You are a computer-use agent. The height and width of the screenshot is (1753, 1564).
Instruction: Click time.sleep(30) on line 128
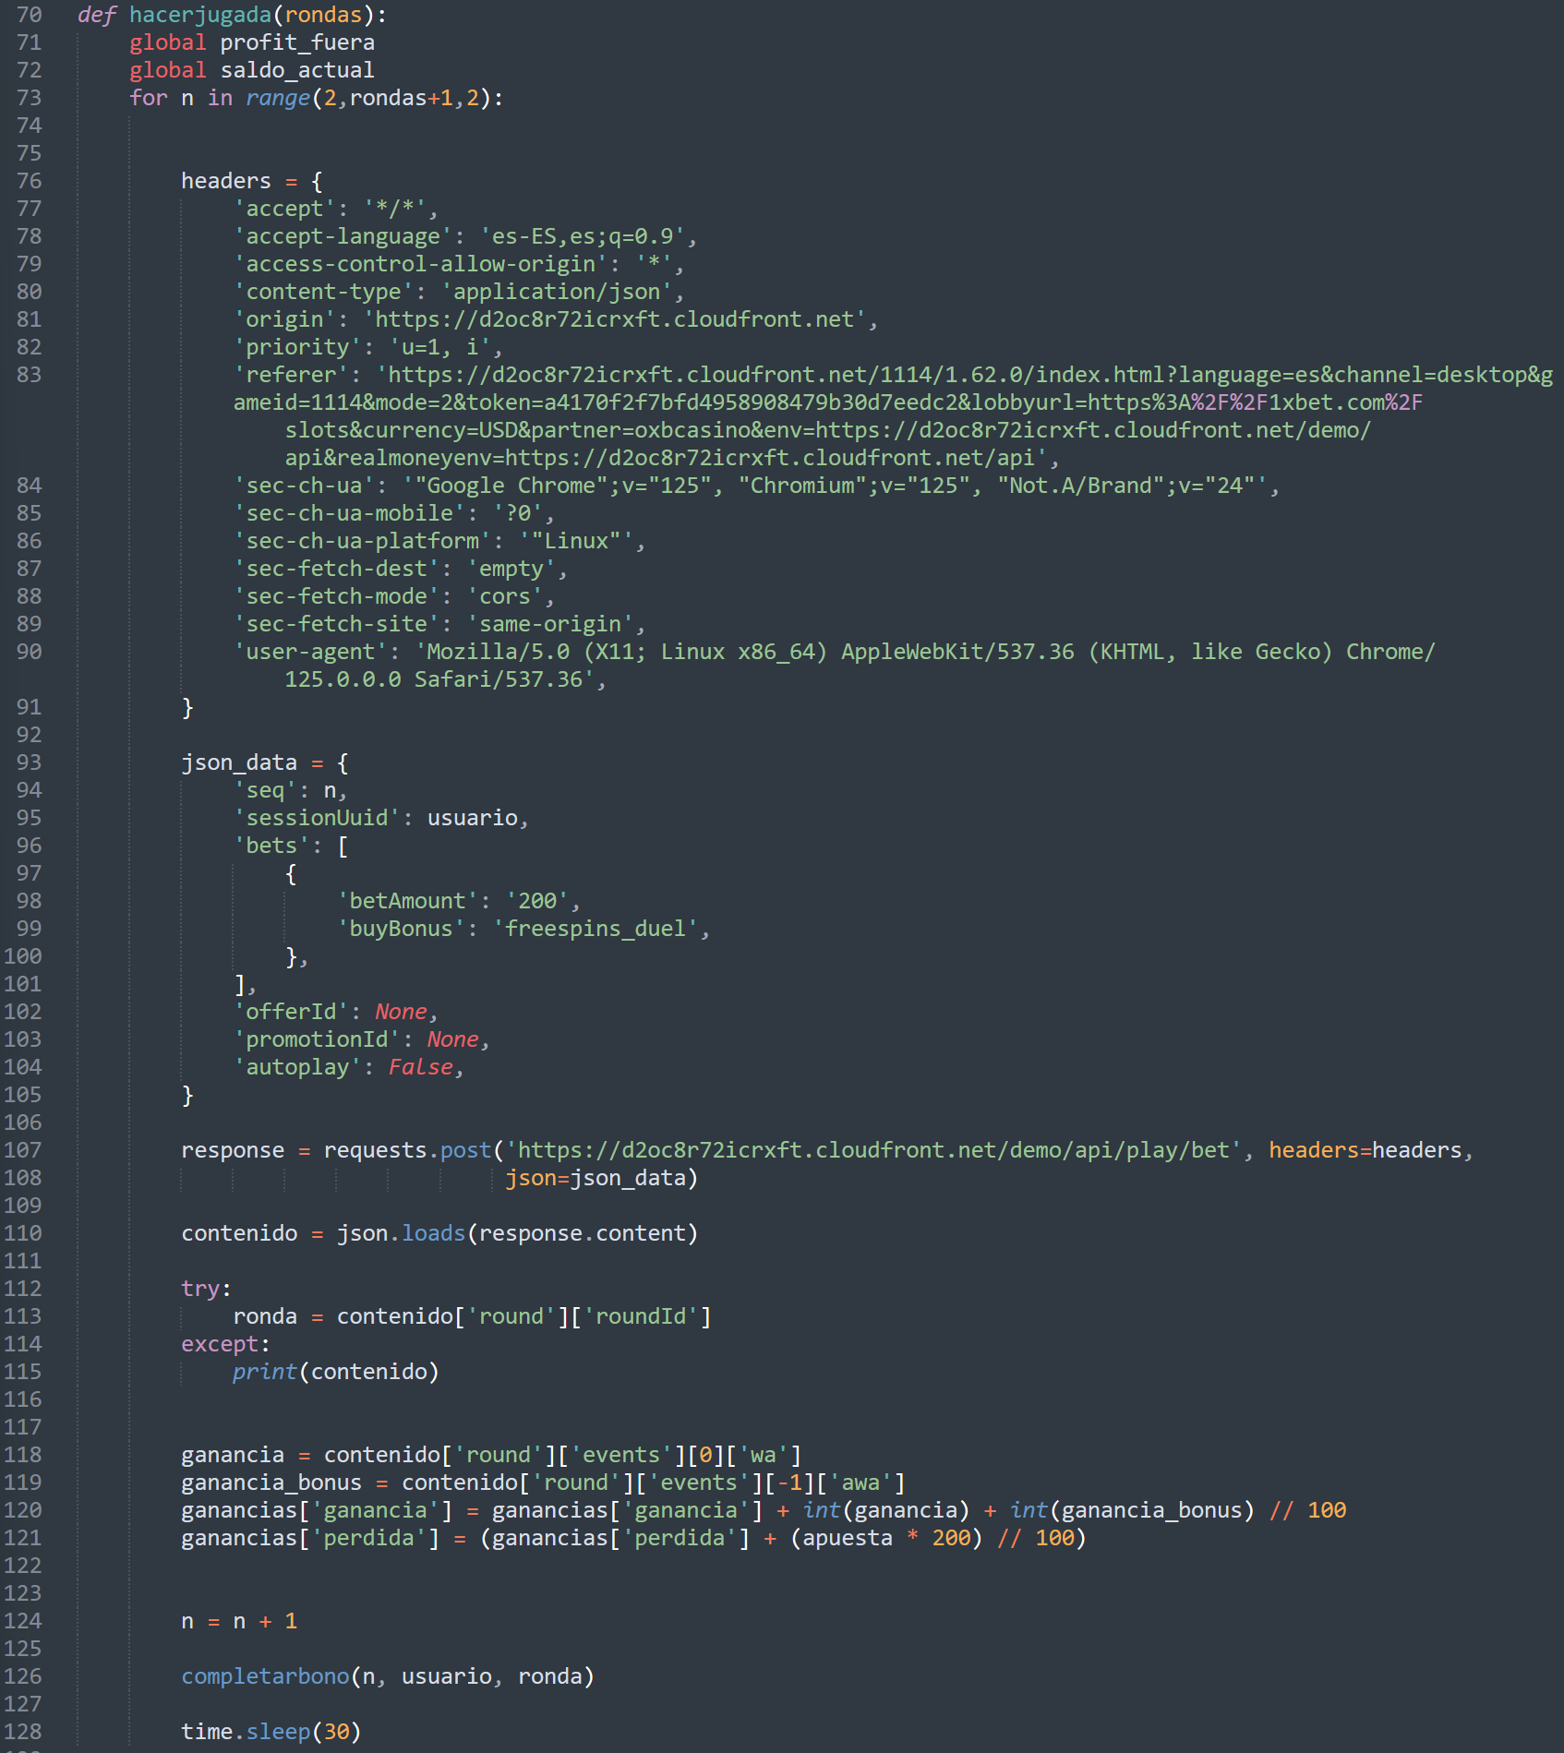[x=271, y=1732]
